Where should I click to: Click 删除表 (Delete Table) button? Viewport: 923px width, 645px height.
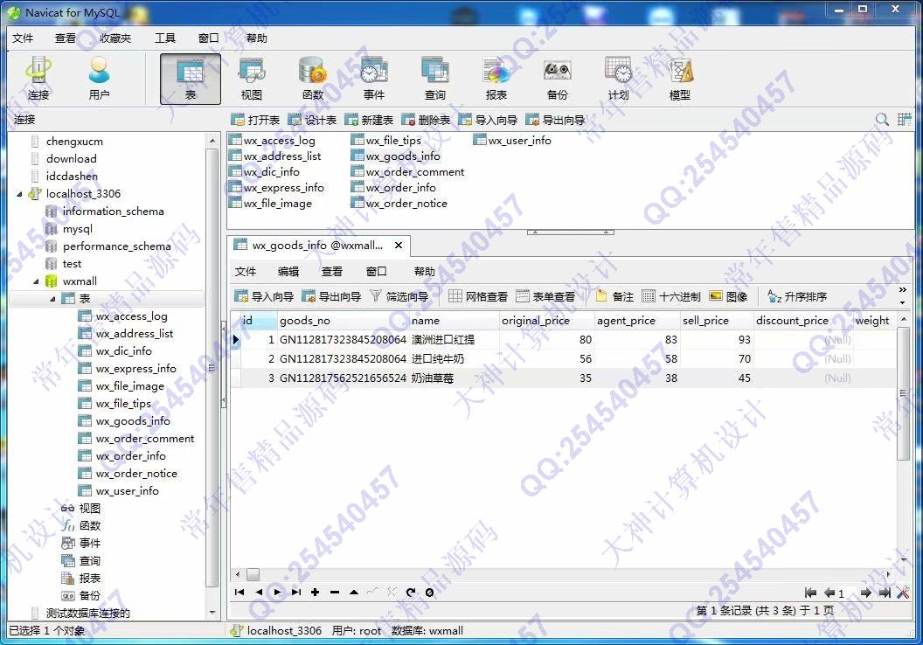[x=426, y=120]
